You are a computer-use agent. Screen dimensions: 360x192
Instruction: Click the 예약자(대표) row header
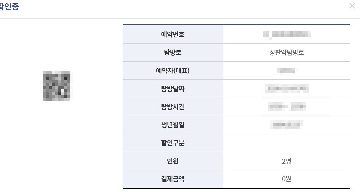[x=173, y=70]
